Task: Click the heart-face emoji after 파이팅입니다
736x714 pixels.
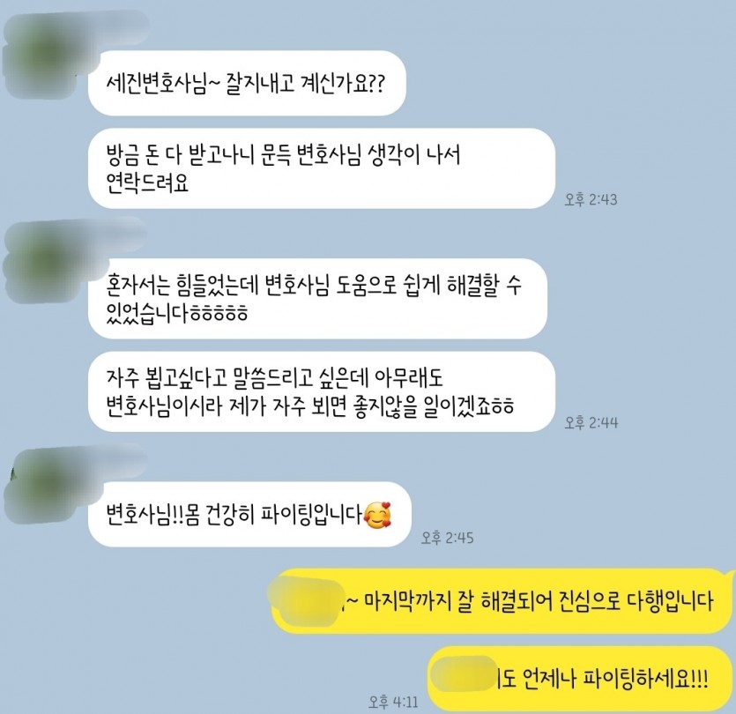Action: click(378, 515)
